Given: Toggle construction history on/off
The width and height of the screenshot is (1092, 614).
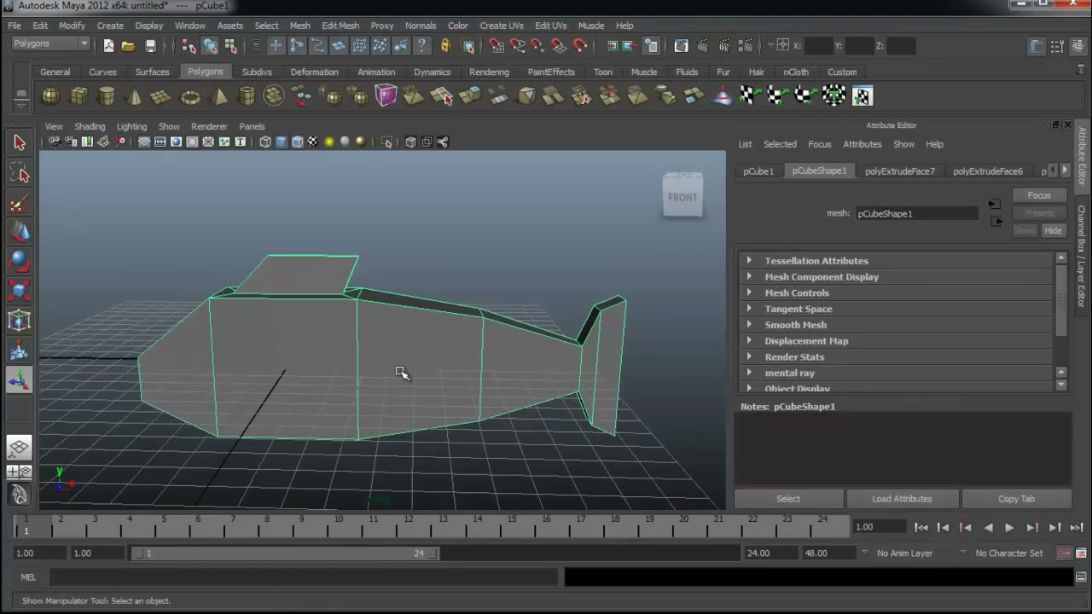Looking at the screenshot, I should tap(651, 45).
